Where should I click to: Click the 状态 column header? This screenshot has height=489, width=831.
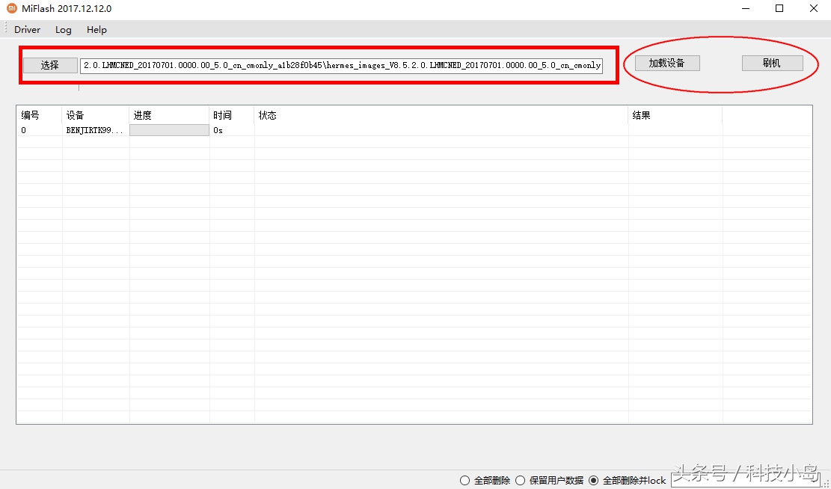point(266,115)
